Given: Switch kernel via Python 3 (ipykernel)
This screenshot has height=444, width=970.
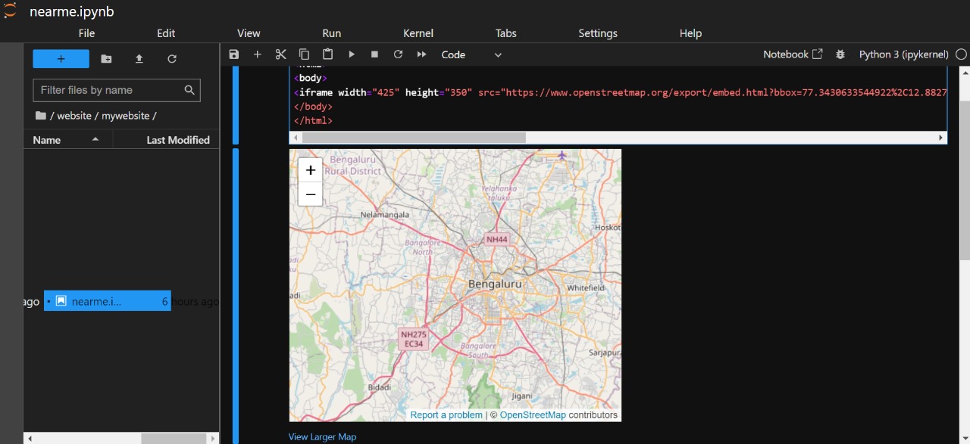Looking at the screenshot, I should (903, 54).
